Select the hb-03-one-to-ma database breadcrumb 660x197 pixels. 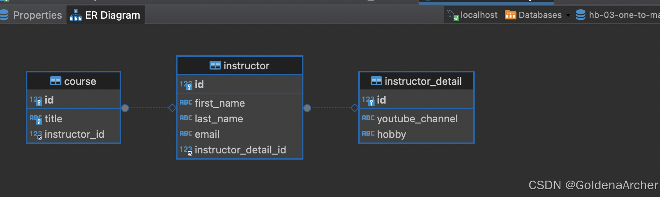[x=618, y=15]
